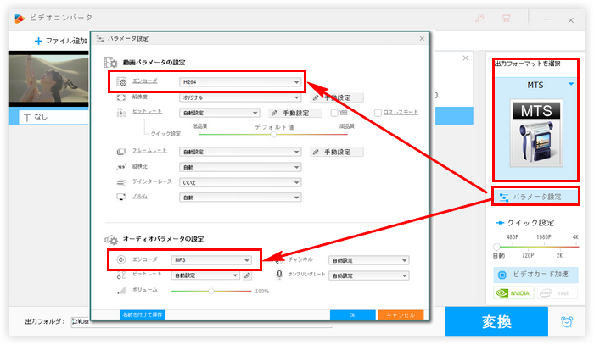Enable the VBR checkbox
594x345 pixels.
(x=334, y=112)
